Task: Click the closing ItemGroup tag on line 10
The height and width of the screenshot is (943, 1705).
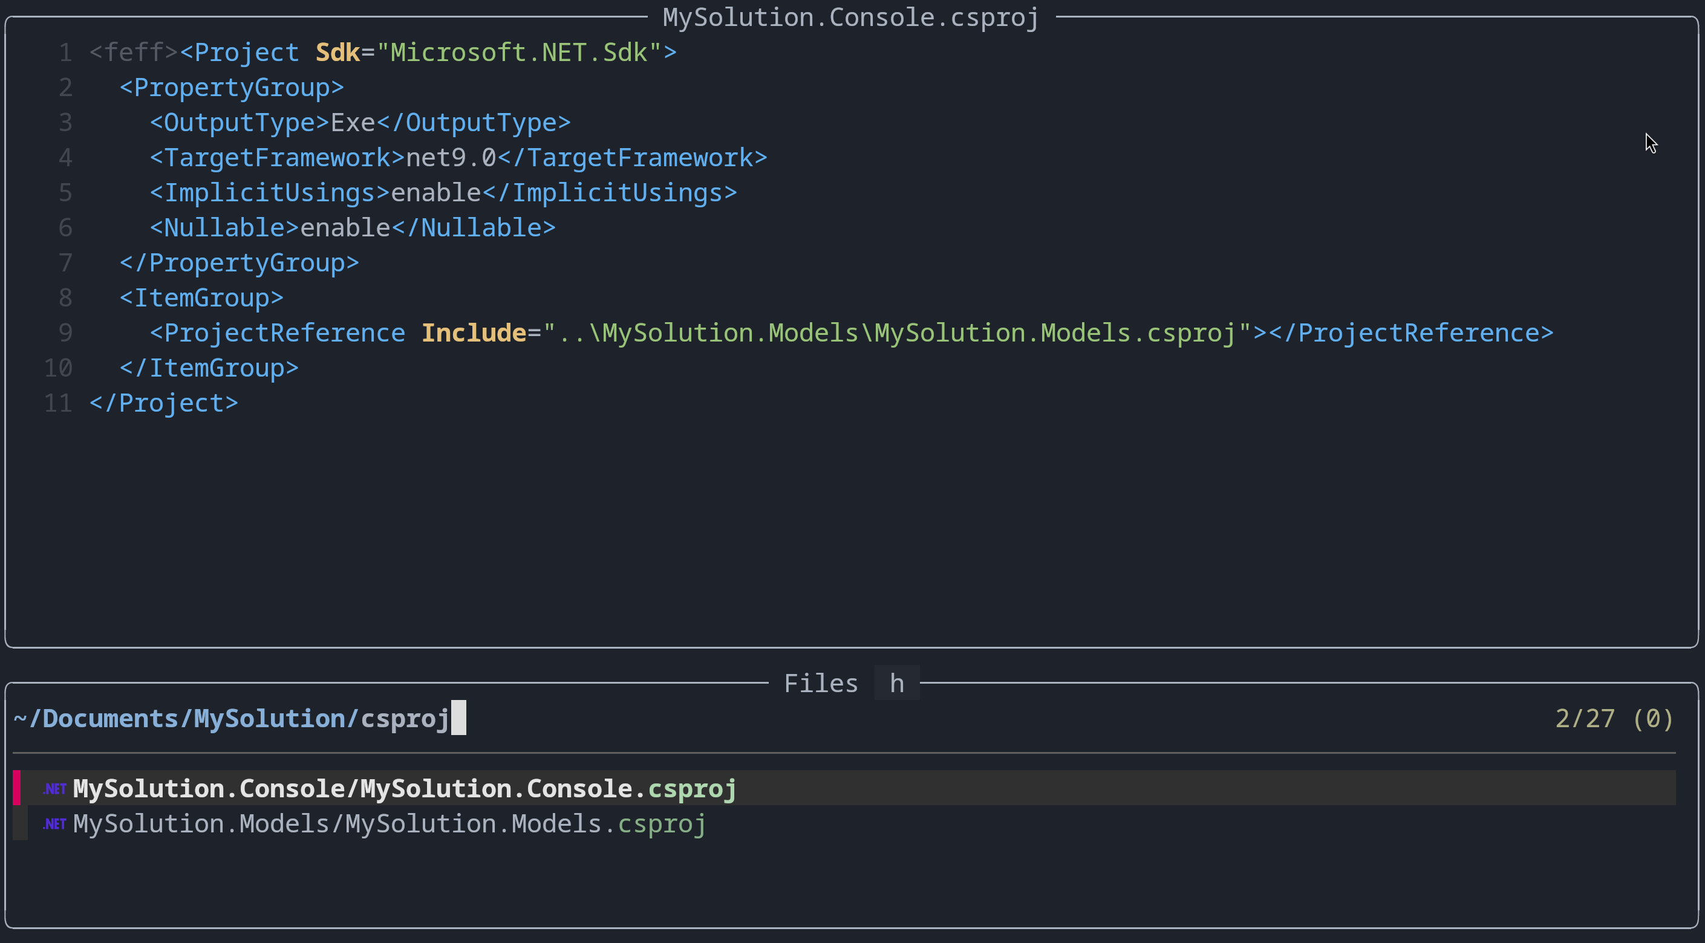Action: [209, 368]
